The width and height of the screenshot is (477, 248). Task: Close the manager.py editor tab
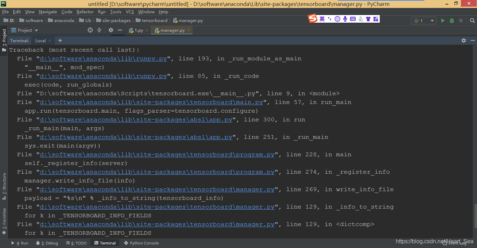pyautogui.click(x=188, y=30)
